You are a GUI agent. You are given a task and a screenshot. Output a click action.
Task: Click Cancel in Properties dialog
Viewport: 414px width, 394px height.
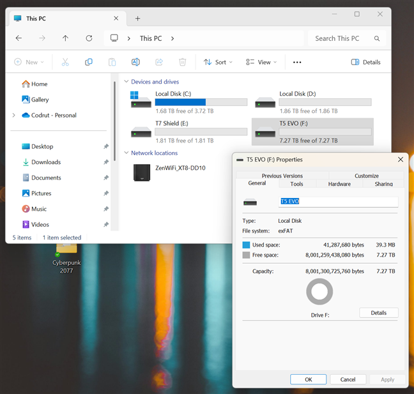(348, 379)
